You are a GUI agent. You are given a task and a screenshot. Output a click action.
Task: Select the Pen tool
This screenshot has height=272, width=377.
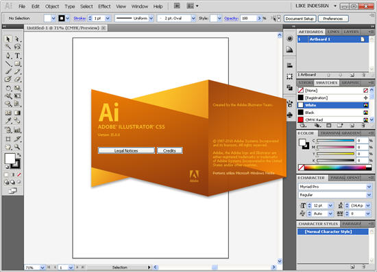(8, 56)
